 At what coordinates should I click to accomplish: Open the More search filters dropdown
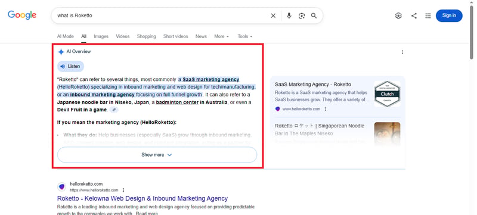pos(221,36)
